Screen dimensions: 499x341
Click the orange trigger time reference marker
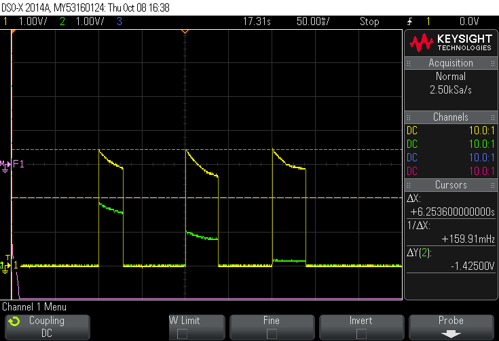(185, 31)
